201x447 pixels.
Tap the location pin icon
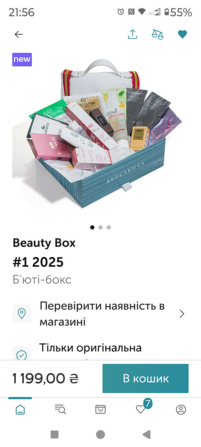click(22, 314)
